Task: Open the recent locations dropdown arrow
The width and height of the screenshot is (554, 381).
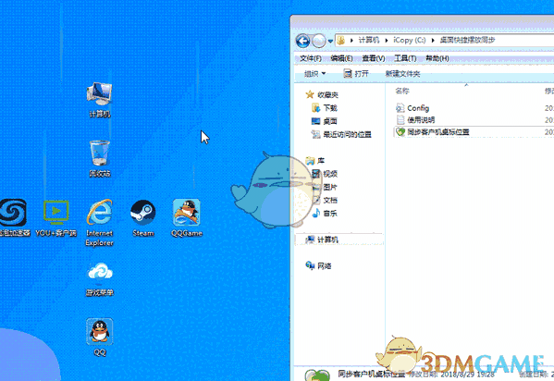Action: [x=330, y=41]
